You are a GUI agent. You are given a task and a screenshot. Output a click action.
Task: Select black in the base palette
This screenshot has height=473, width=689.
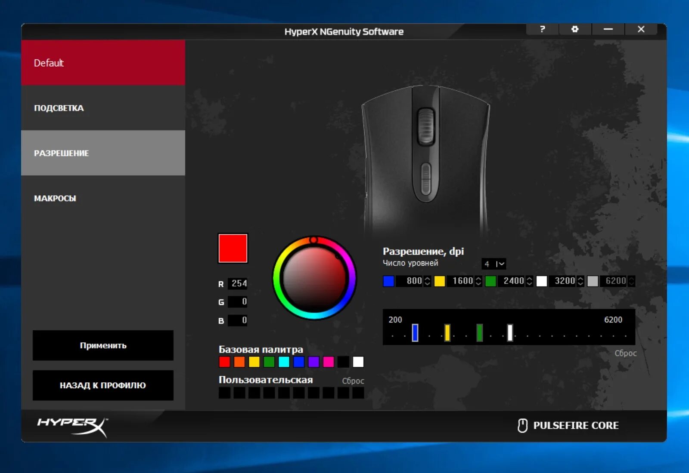[x=343, y=362]
